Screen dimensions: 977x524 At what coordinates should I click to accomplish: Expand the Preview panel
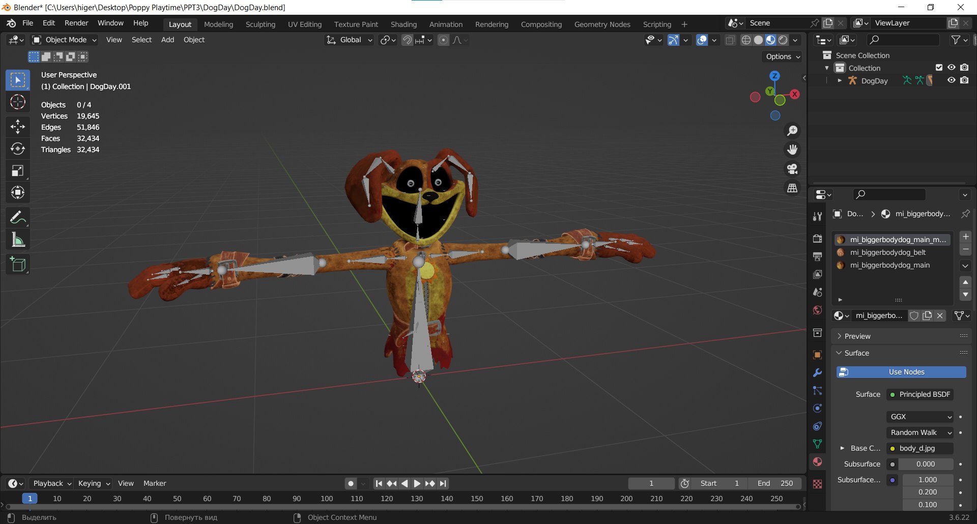[x=902, y=336]
